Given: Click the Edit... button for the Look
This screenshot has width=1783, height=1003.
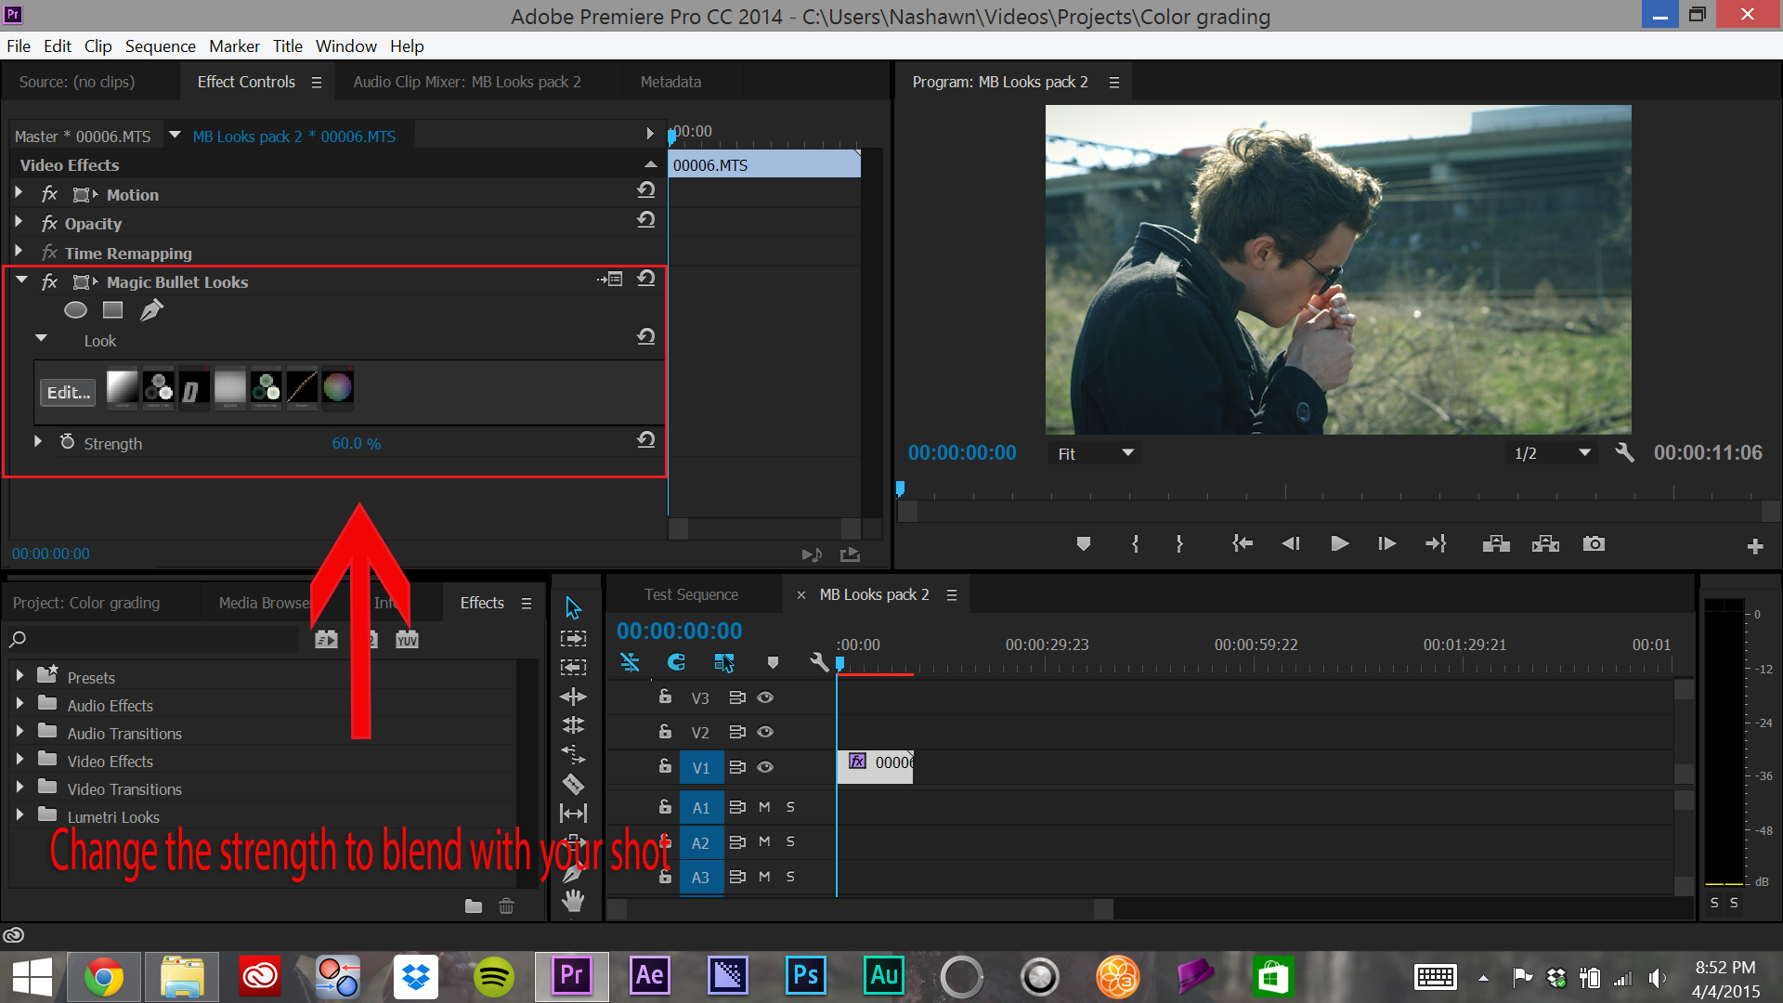Looking at the screenshot, I should tap(69, 393).
